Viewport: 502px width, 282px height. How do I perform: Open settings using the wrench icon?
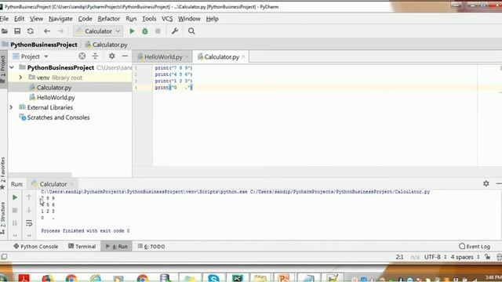point(175,31)
